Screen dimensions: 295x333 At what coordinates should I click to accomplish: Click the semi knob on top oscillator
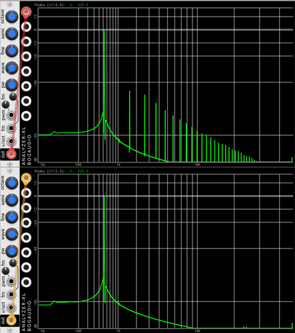click(11, 33)
